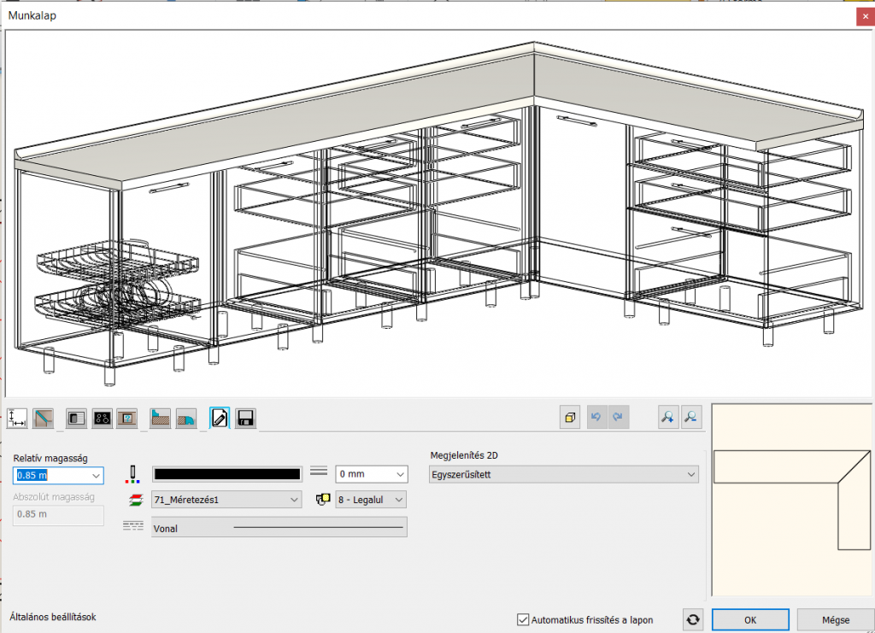Click the line type icon beside Vonal
The width and height of the screenshot is (875, 633).
click(132, 526)
